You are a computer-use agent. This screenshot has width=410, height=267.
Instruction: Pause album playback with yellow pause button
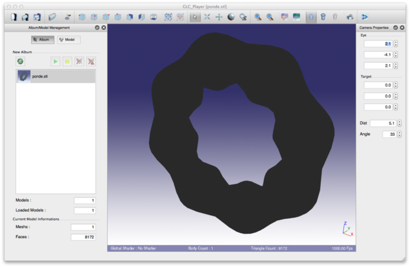pyautogui.click(x=67, y=61)
